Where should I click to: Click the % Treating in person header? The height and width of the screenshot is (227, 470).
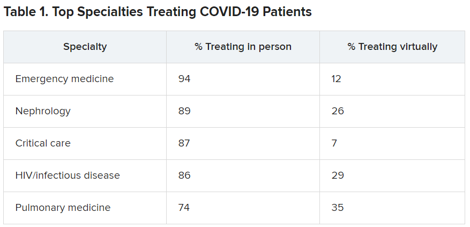[243, 47]
